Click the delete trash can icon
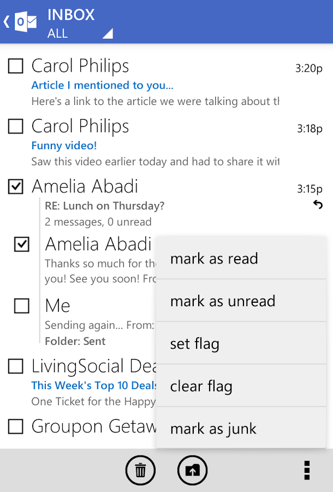333x492 pixels. pos(140,470)
